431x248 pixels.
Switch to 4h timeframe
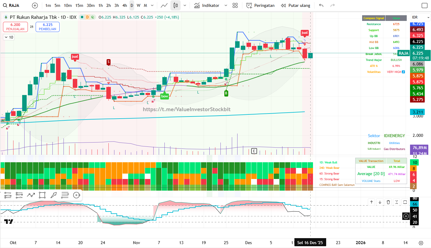pyautogui.click(x=125, y=5)
